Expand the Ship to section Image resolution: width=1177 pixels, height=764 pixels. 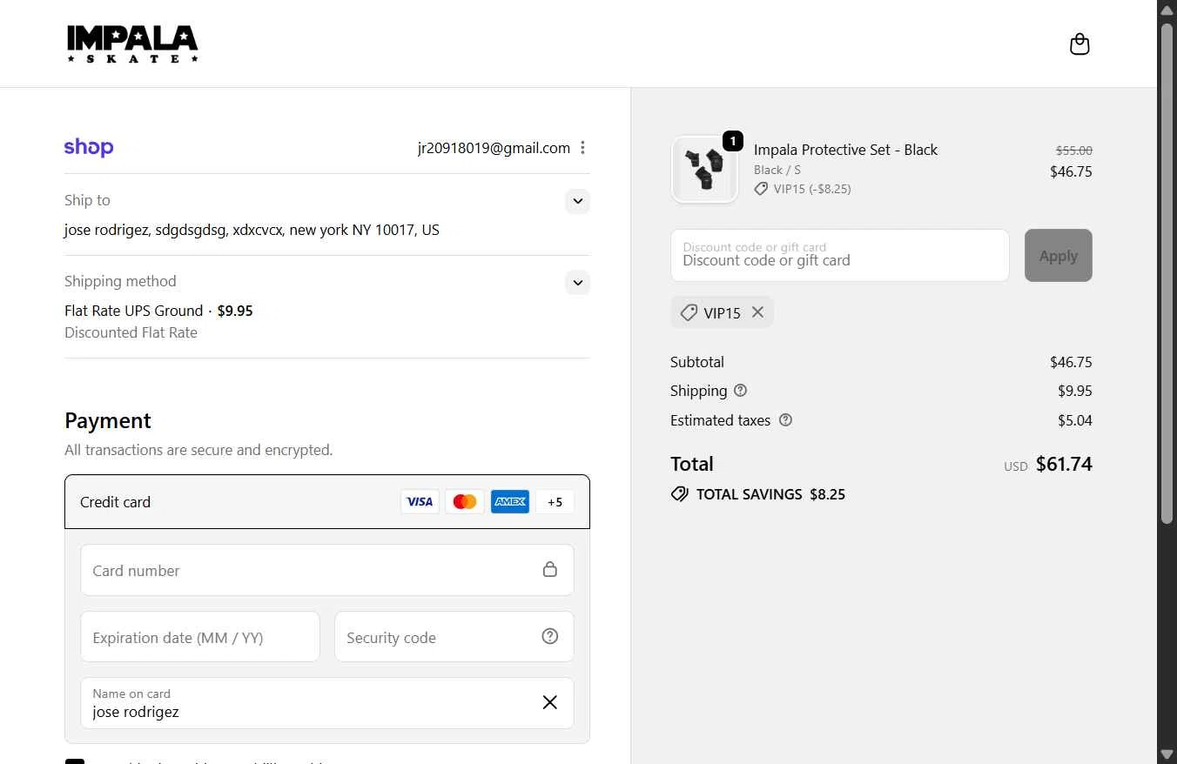(x=578, y=201)
